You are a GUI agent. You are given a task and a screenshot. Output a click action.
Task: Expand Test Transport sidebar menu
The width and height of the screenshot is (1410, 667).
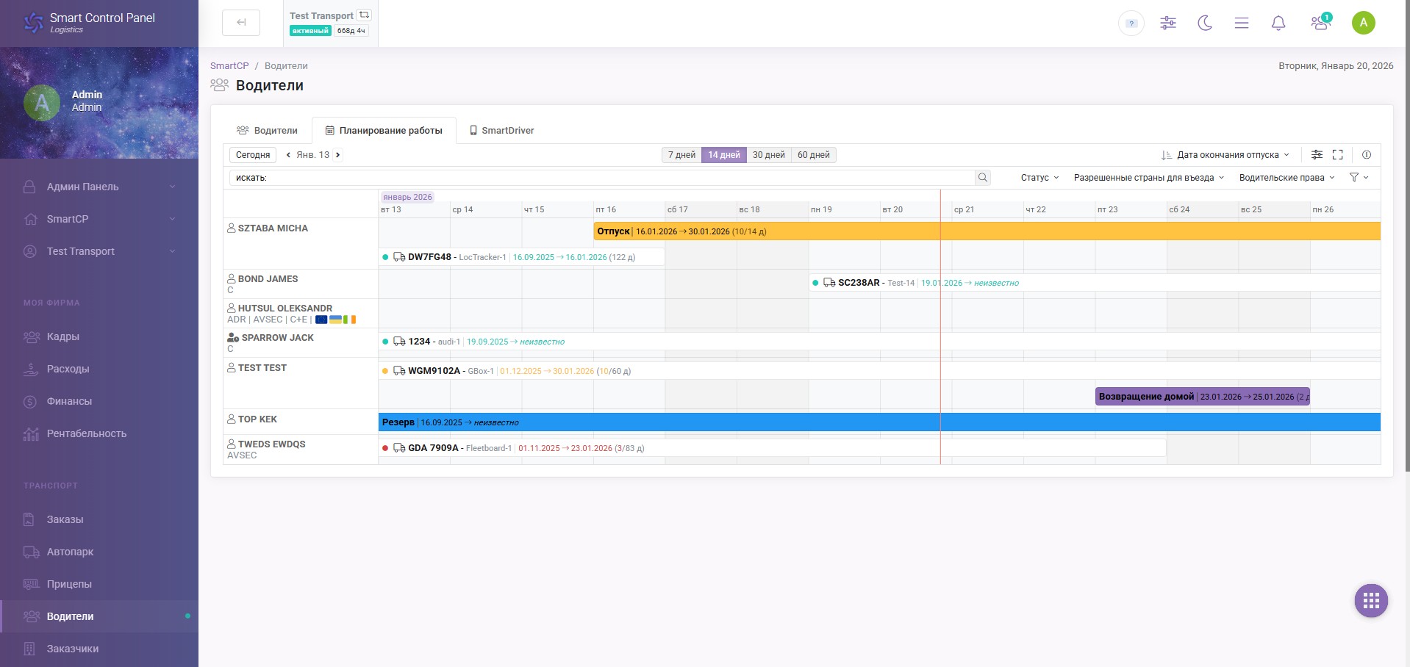point(99,251)
